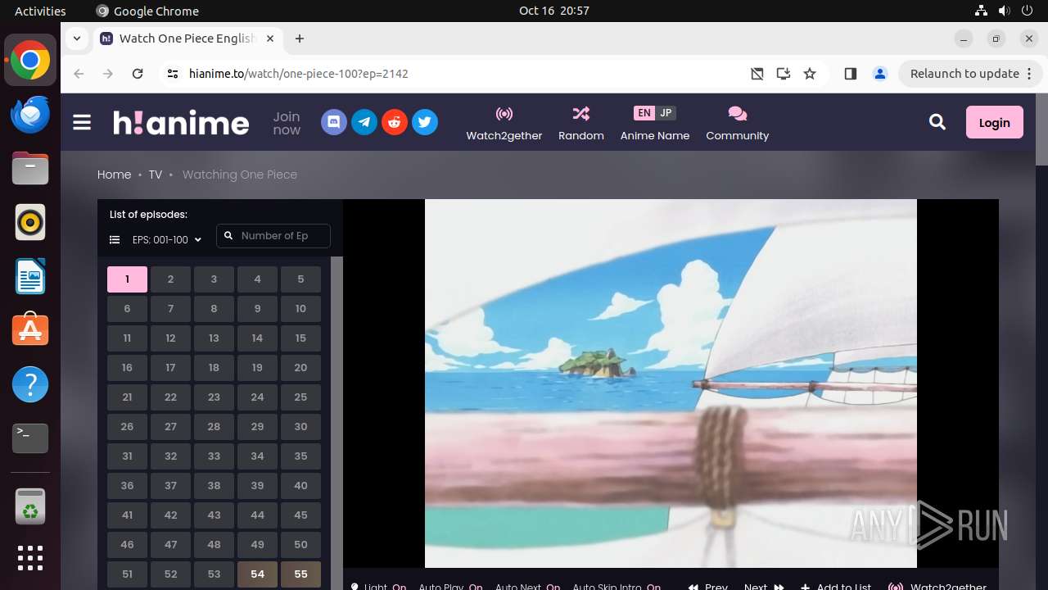Open a new browser tab
Image resolution: width=1048 pixels, height=590 pixels.
(300, 39)
